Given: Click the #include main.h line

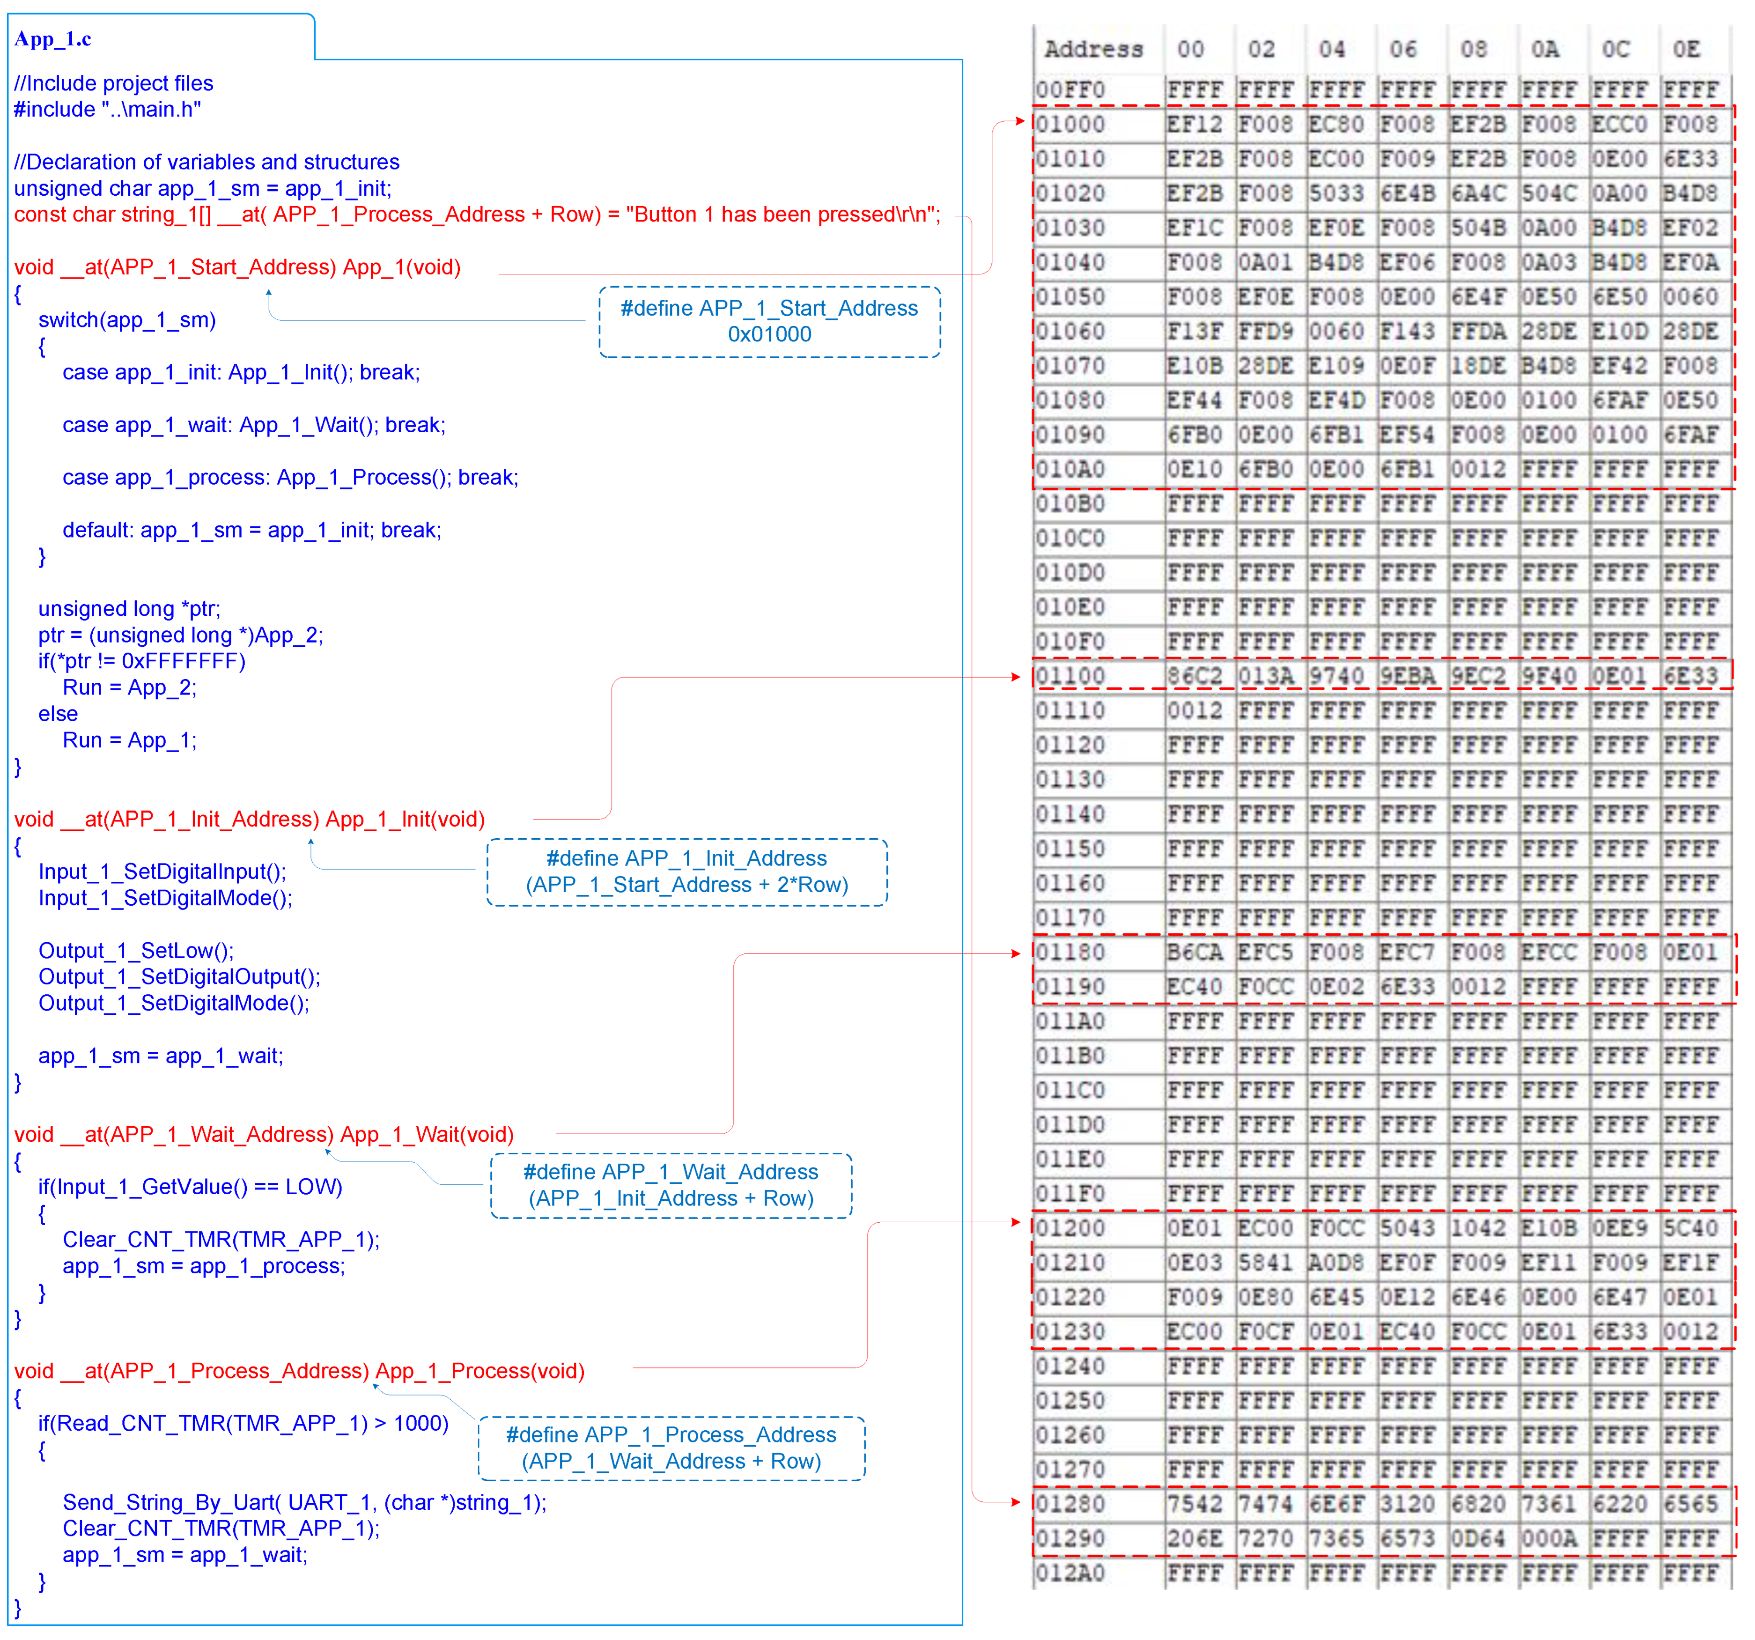Looking at the screenshot, I should coord(107,110).
